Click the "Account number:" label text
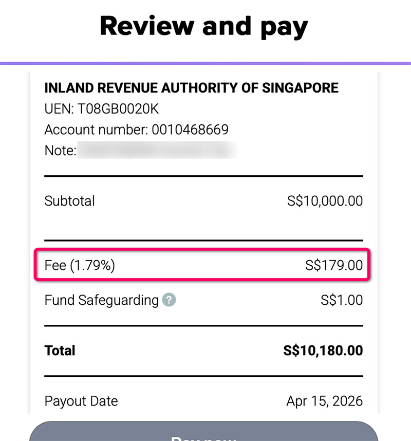 point(96,130)
